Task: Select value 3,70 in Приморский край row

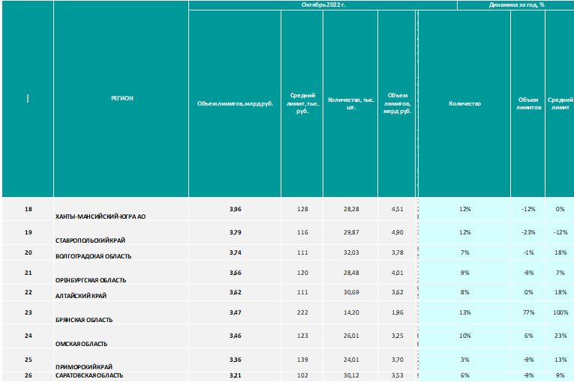Action: [397, 360]
